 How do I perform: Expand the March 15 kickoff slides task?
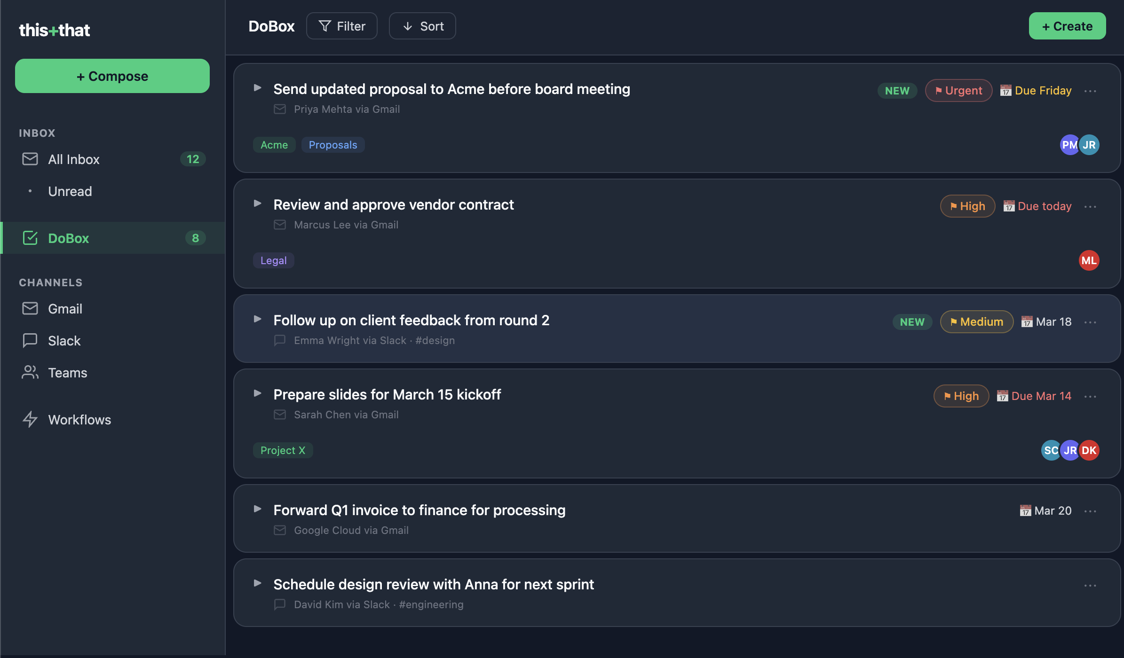click(257, 393)
